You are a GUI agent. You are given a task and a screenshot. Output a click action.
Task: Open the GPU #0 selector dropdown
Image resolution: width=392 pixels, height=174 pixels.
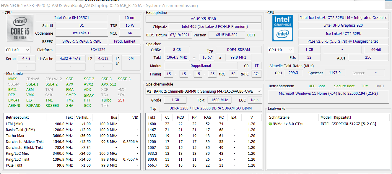[x=281, y=50]
